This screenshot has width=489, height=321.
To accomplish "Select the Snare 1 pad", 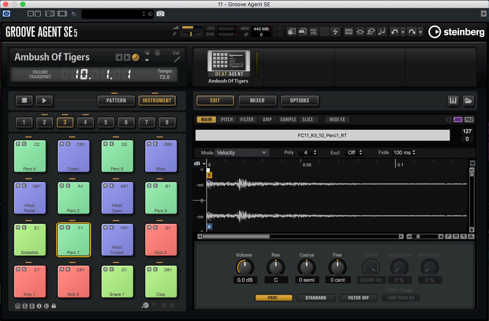I will (x=117, y=282).
